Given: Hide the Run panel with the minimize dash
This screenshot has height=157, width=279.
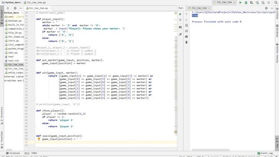Looking at the screenshot, I should click(272, 8).
